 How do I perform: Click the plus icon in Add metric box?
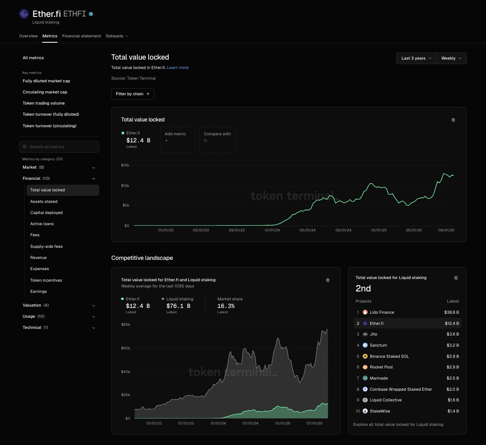click(x=166, y=141)
